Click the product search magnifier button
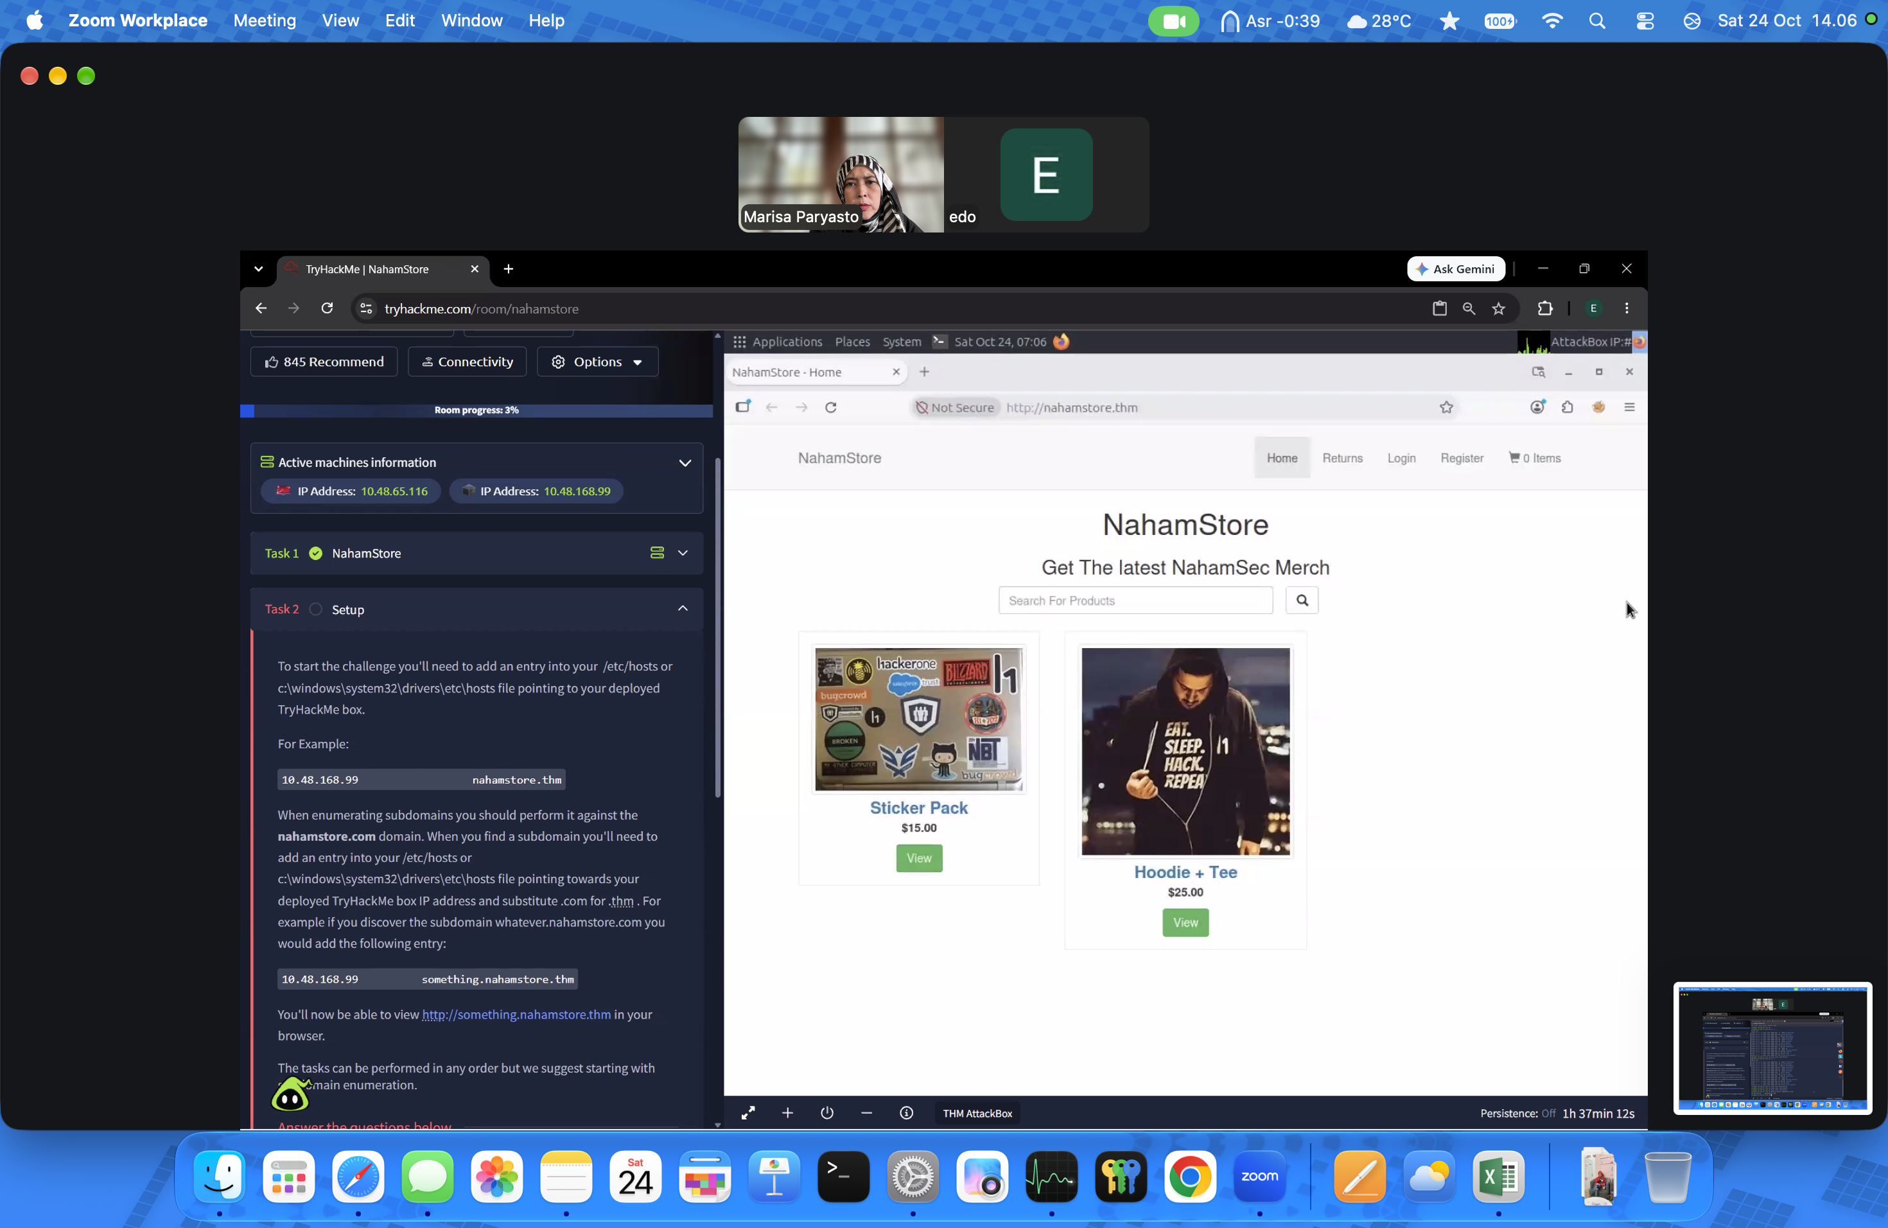 pos(1302,600)
